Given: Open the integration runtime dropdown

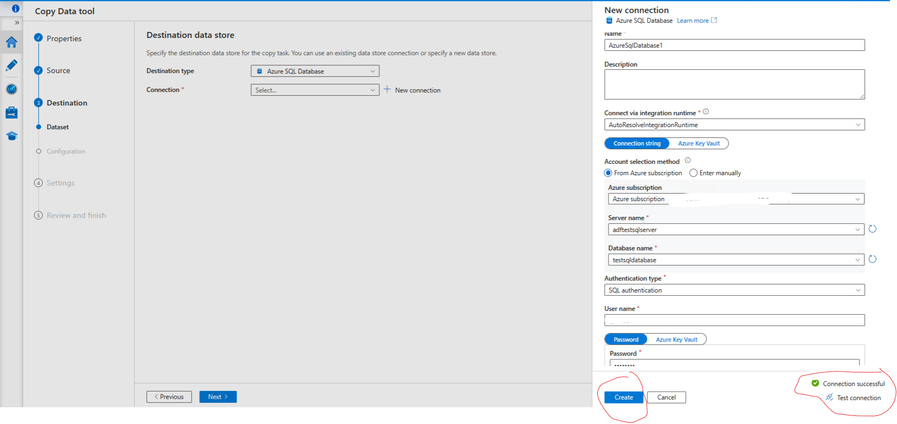Looking at the screenshot, I should tap(734, 125).
